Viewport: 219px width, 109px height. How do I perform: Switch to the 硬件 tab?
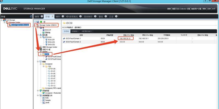pos(58,17)
